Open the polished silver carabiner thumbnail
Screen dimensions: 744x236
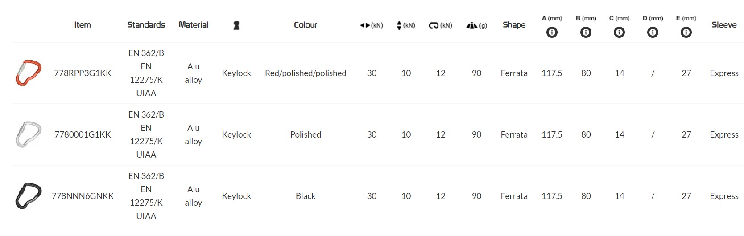(28, 134)
